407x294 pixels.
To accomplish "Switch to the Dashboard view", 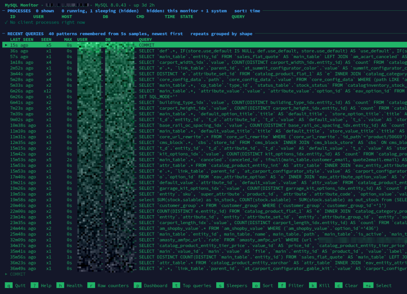I will click(x=156, y=286).
